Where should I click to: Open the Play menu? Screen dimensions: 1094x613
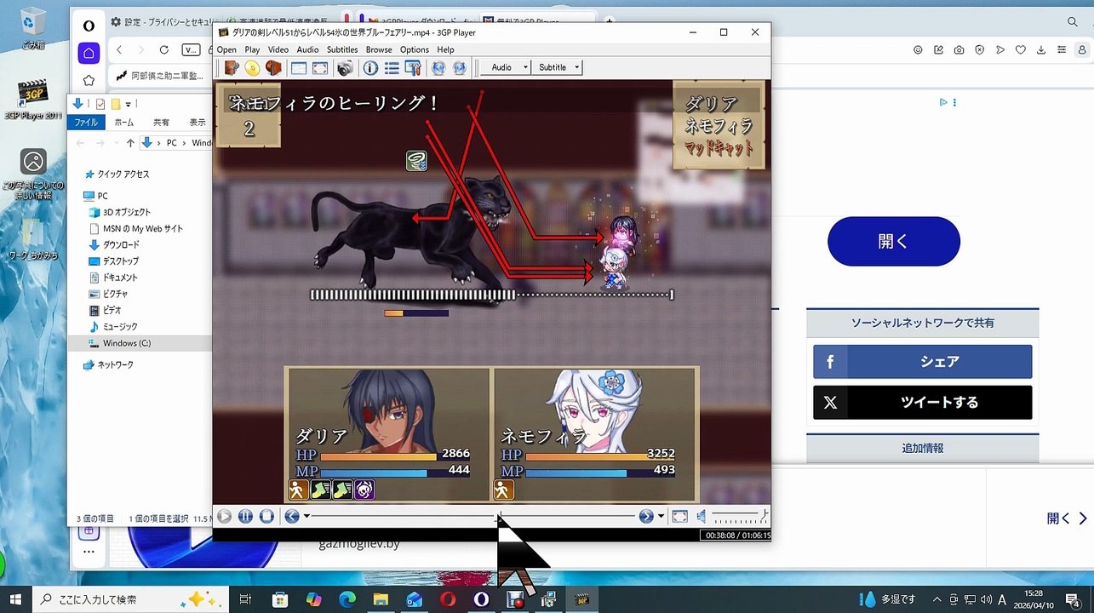(252, 49)
